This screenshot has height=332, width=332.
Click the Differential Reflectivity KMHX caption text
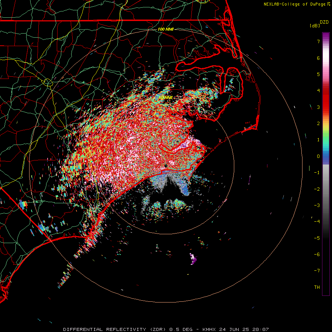tap(166, 329)
